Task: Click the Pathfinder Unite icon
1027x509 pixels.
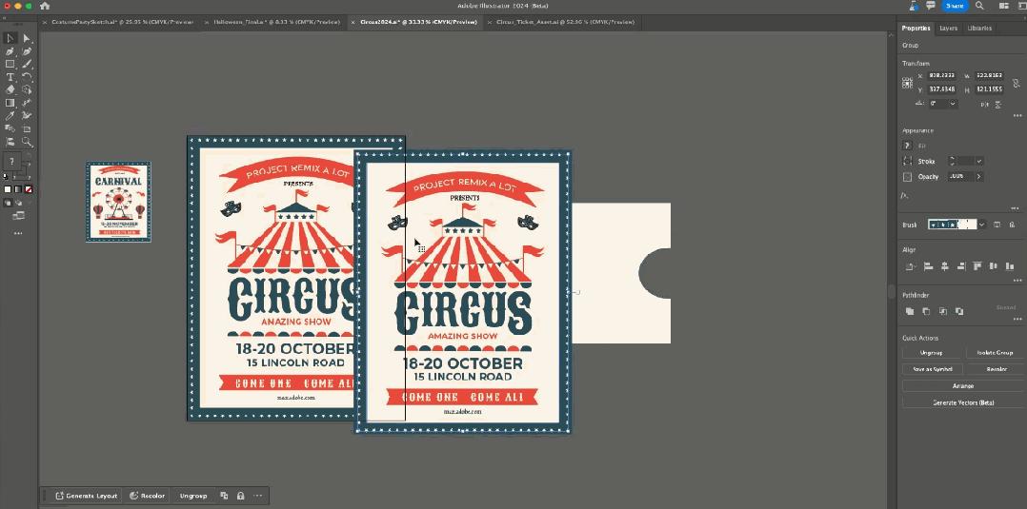Action: coord(910,311)
